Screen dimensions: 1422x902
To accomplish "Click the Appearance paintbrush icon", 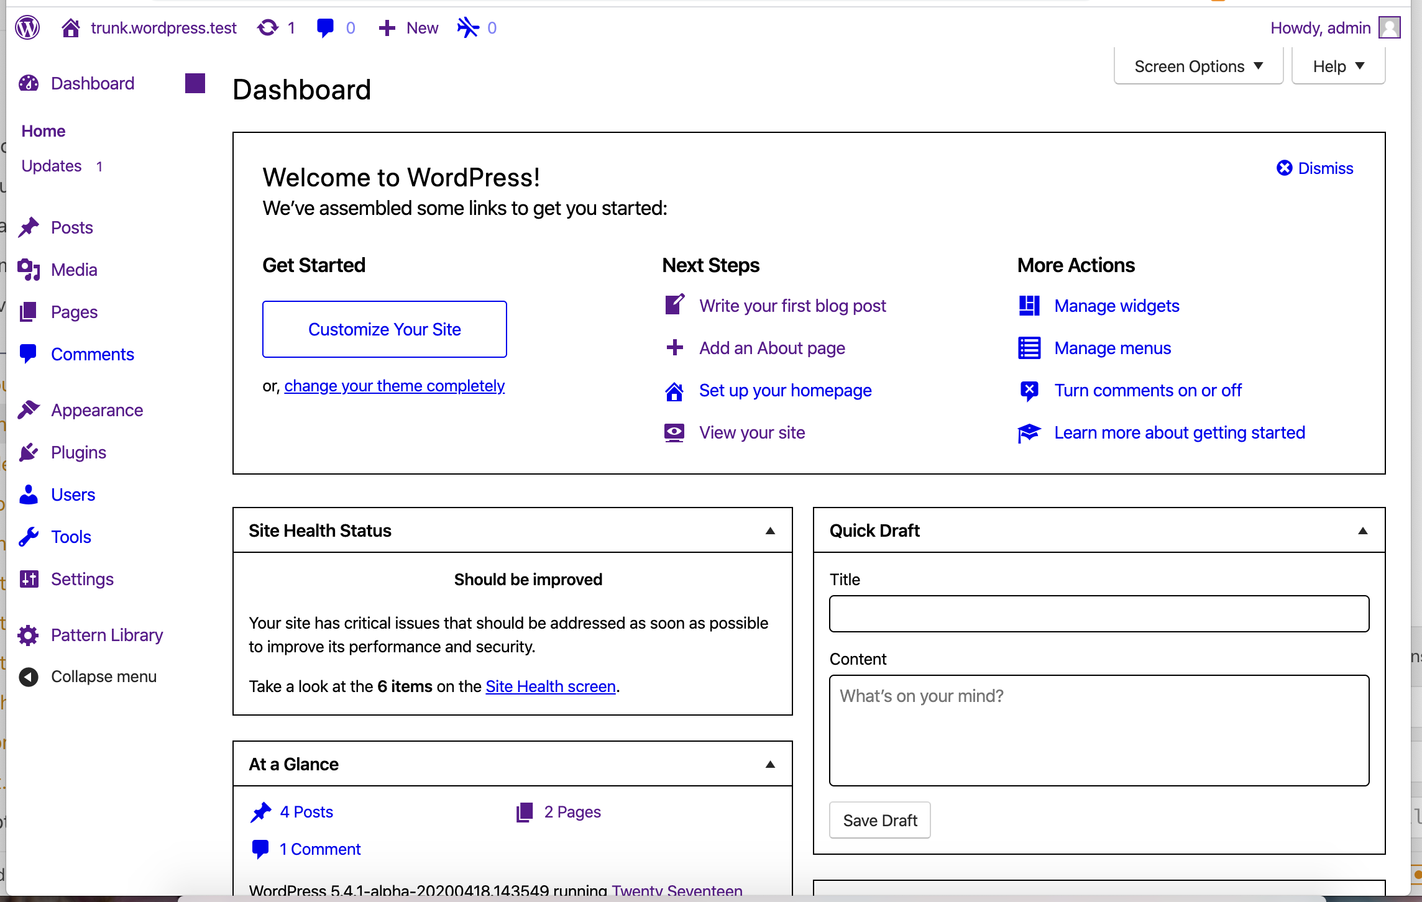I will tap(29, 410).
